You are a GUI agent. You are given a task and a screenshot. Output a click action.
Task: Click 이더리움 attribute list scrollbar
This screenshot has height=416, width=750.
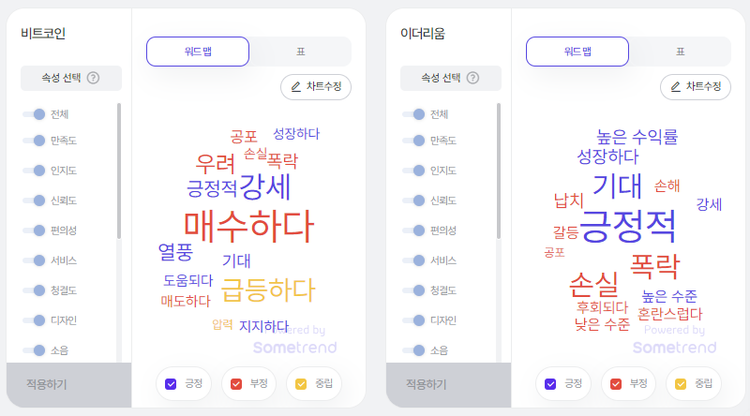(x=499, y=171)
